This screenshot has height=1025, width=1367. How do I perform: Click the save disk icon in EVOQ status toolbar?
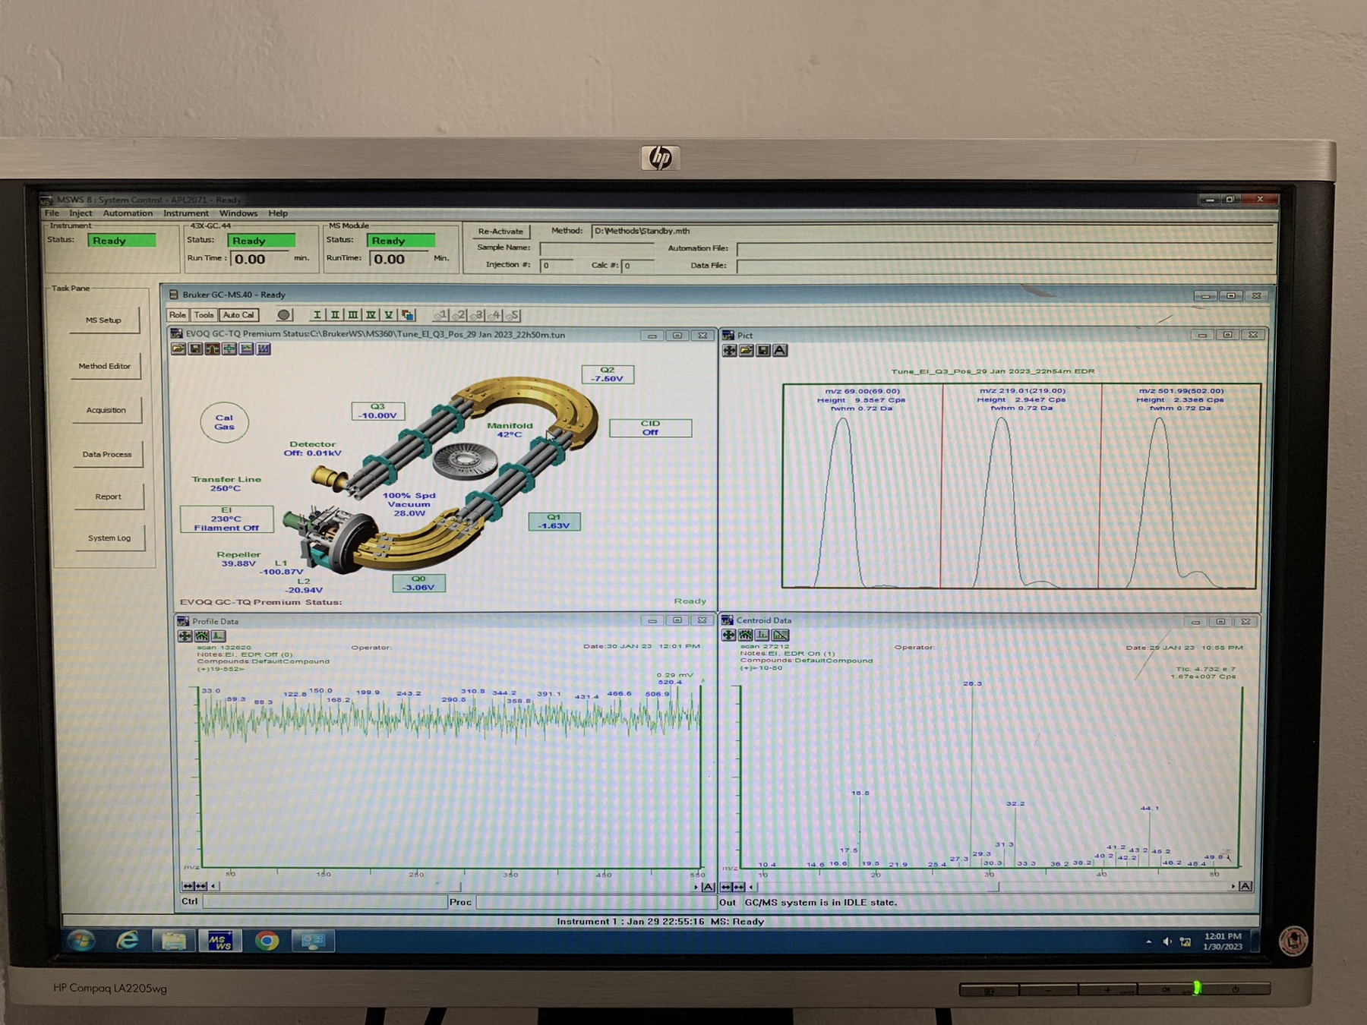(x=195, y=349)
